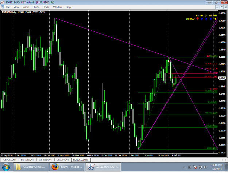The height and width of the screenshot is (174, 228).
Task: Open the View menu
Action: [x=16, y=7]
